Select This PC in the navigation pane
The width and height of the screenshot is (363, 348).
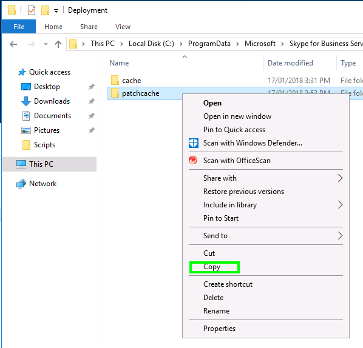tap(41, 164)
